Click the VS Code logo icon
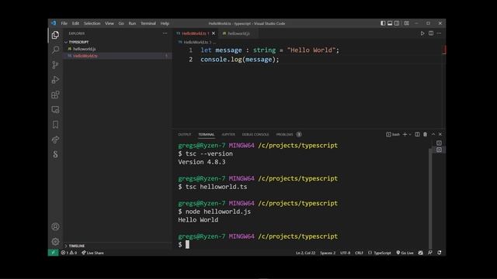Viewport: 497px width, 279px height. [x=54, y=23]
